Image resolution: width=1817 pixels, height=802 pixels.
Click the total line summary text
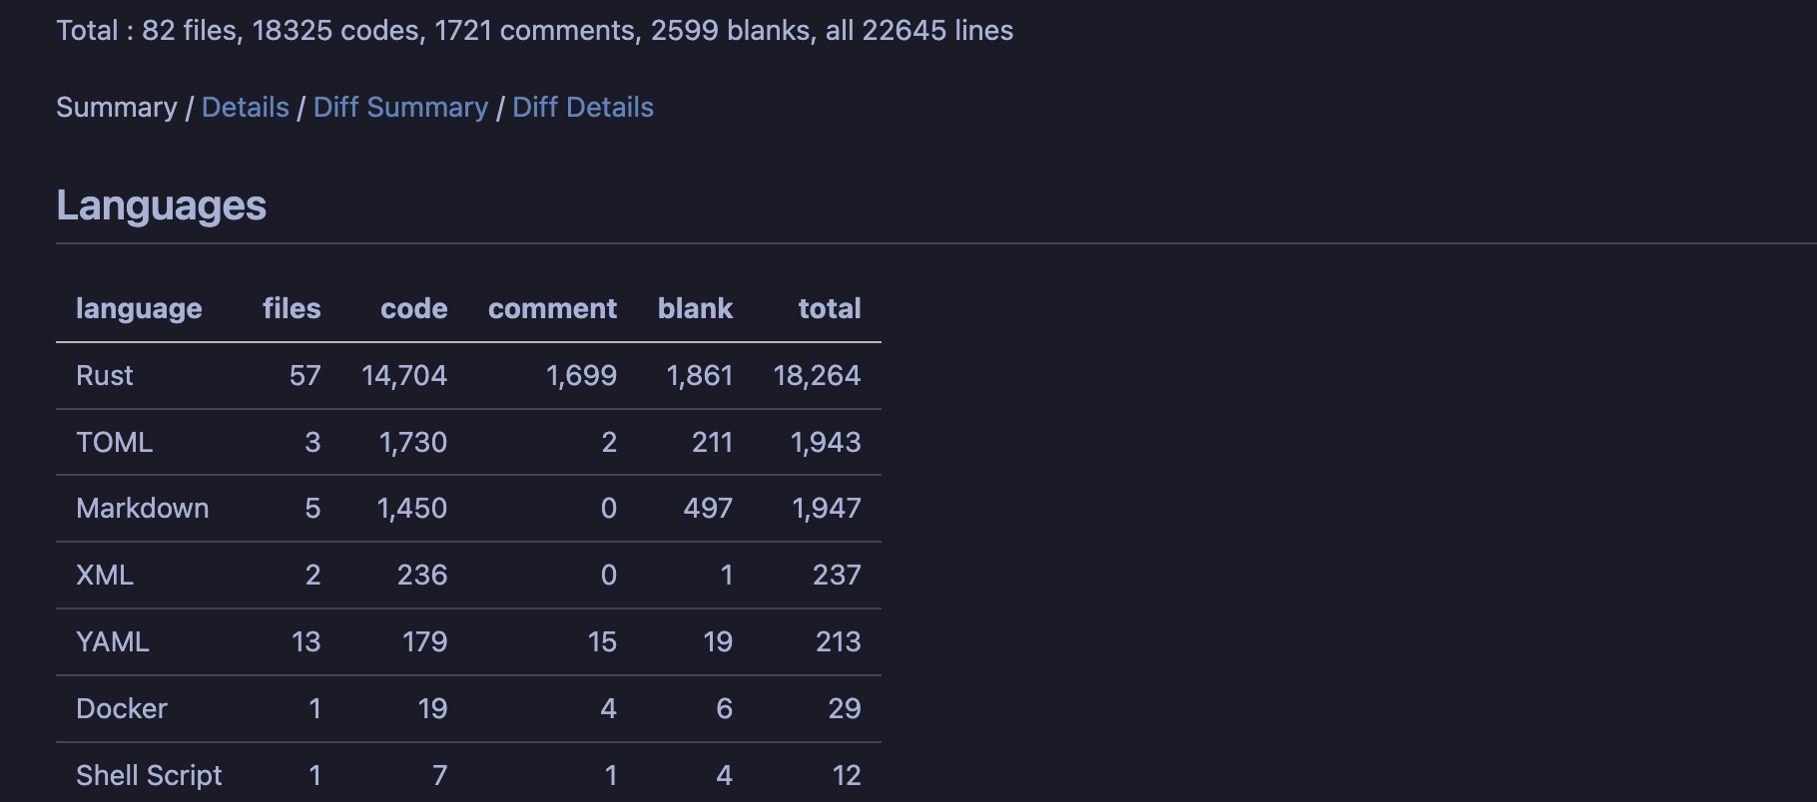[x=534, y=31]
